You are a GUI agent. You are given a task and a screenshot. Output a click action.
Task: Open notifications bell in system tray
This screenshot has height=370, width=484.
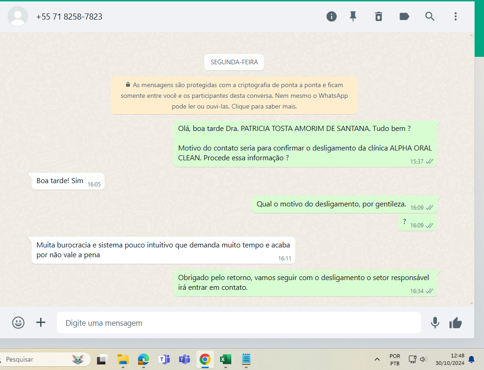pos(471,359)
